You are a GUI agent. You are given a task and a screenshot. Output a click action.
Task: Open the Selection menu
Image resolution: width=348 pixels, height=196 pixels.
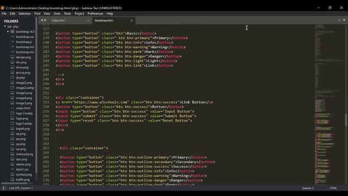[24, 14]
